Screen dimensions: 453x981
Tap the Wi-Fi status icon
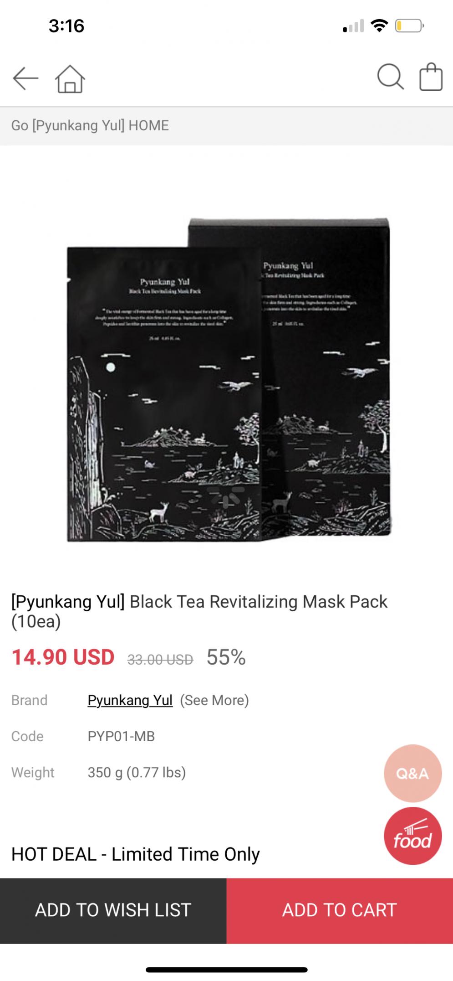tap(379, 26)
